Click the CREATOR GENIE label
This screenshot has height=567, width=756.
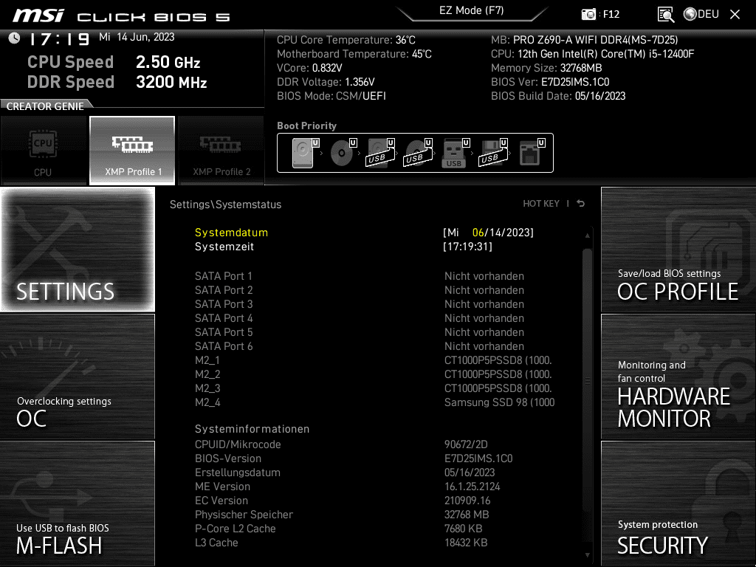click(45, 106)
